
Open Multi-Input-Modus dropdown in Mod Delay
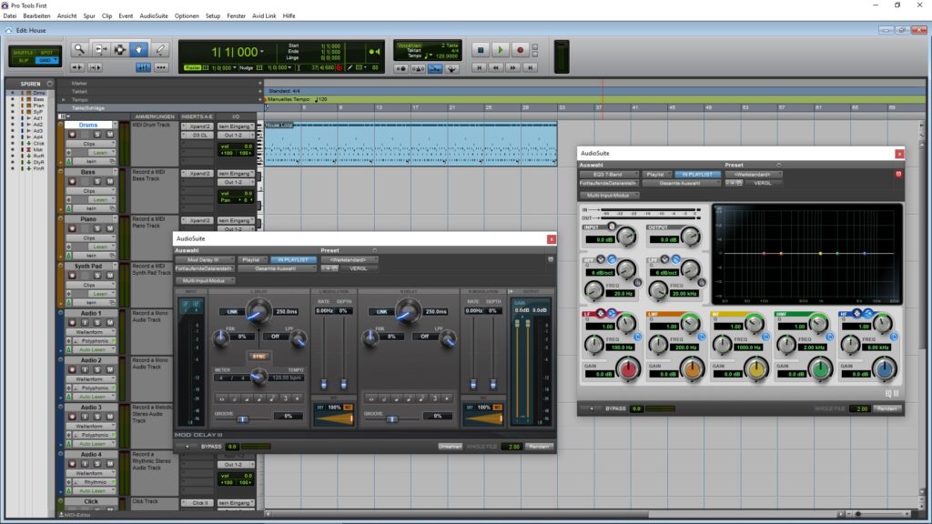205,280
